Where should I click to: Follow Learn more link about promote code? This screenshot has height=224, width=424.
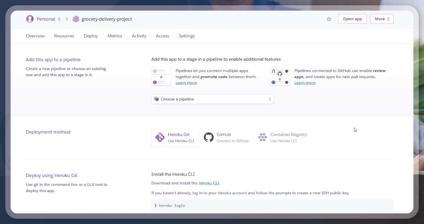(x=186, y=83)
